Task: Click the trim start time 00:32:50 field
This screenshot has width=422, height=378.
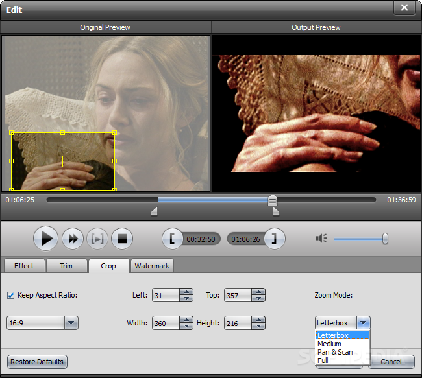Action: (x=201, y=239)
